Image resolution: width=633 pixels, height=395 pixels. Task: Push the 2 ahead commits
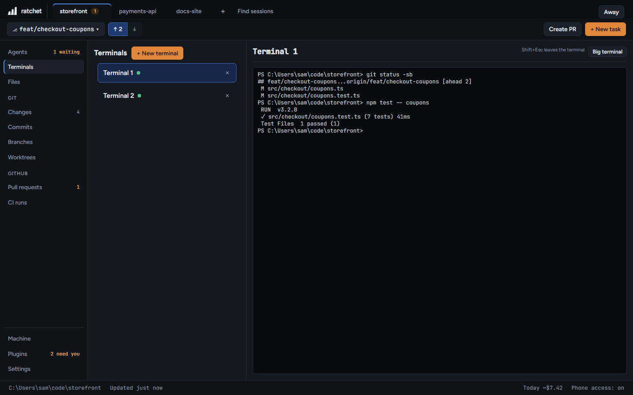coord(118,29)
